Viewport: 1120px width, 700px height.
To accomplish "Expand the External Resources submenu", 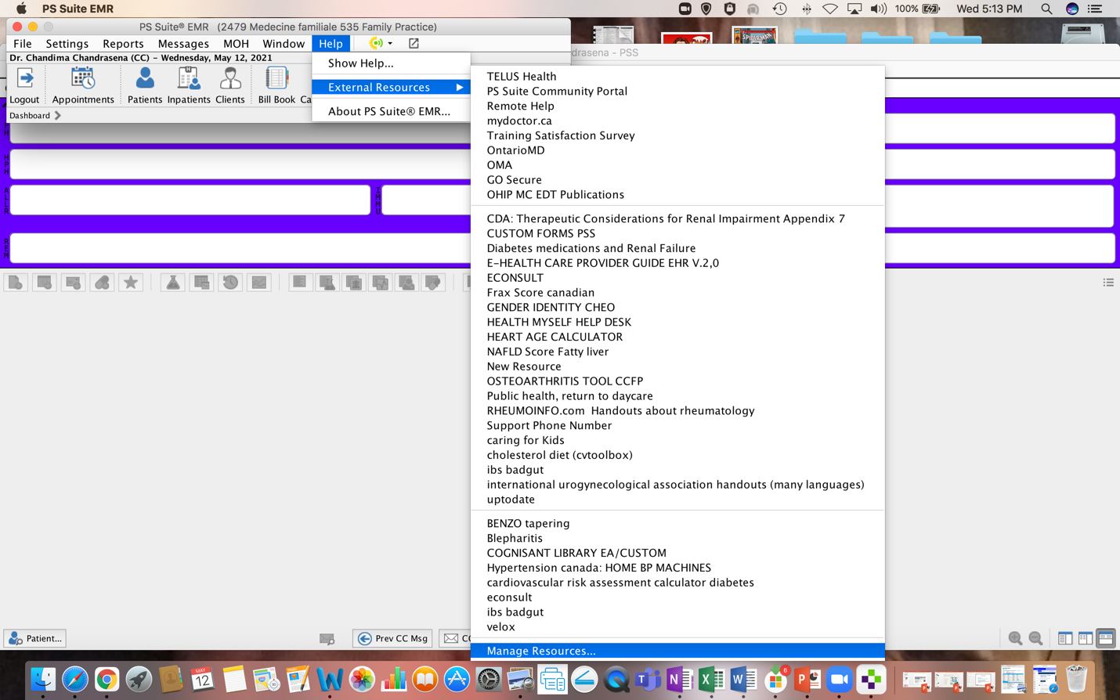I will [392, 87].
